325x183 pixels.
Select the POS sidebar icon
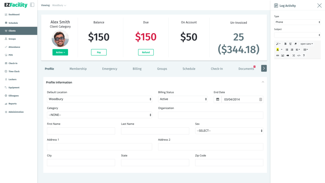5,55
